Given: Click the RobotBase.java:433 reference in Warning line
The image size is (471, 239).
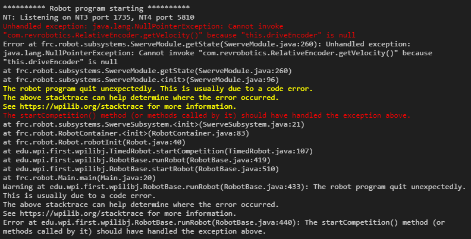Looking at the screenshot, I should click(260, 187).
